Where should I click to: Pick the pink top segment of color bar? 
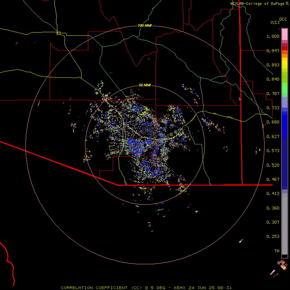285,34
